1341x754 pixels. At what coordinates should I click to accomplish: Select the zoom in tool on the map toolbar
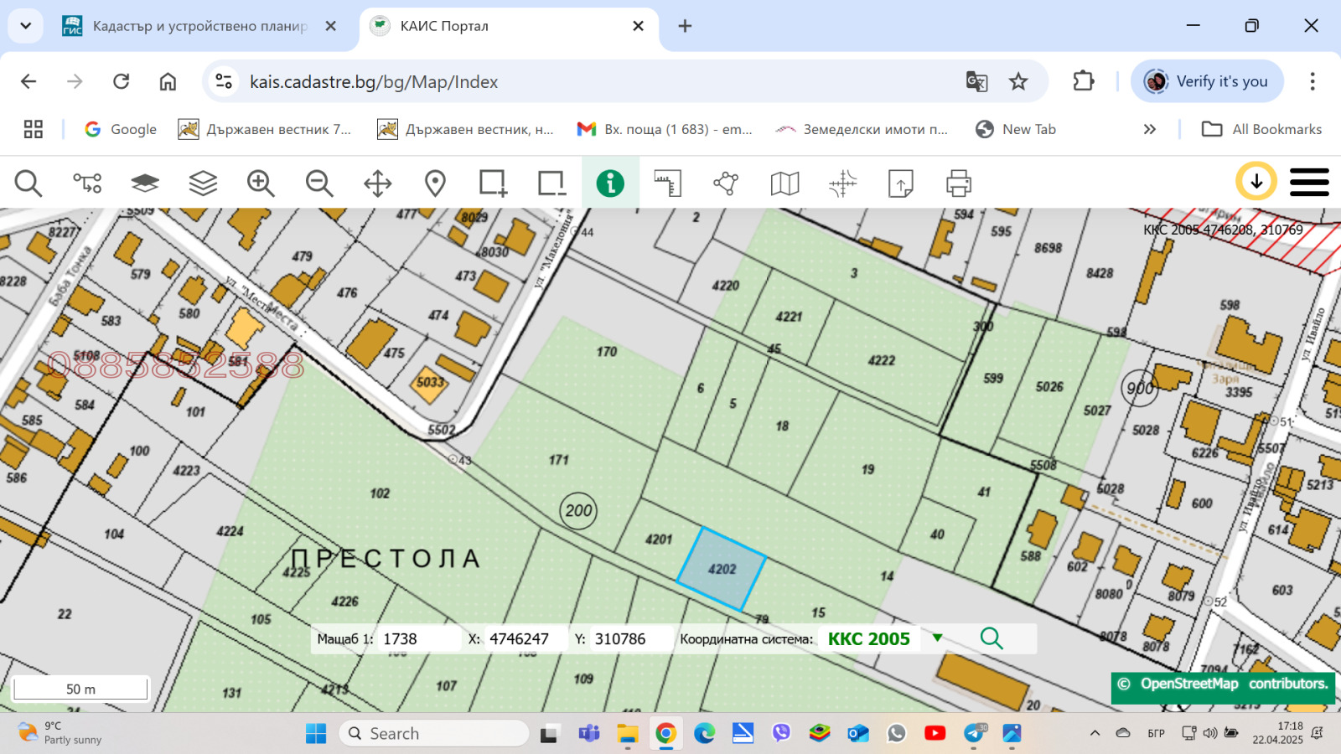(x=261, y=183)
